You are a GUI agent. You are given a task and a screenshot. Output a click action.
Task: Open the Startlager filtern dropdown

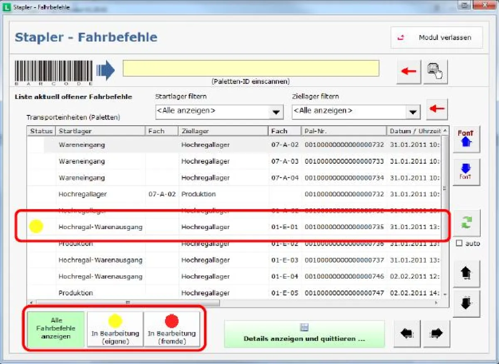tap(275, 111)
